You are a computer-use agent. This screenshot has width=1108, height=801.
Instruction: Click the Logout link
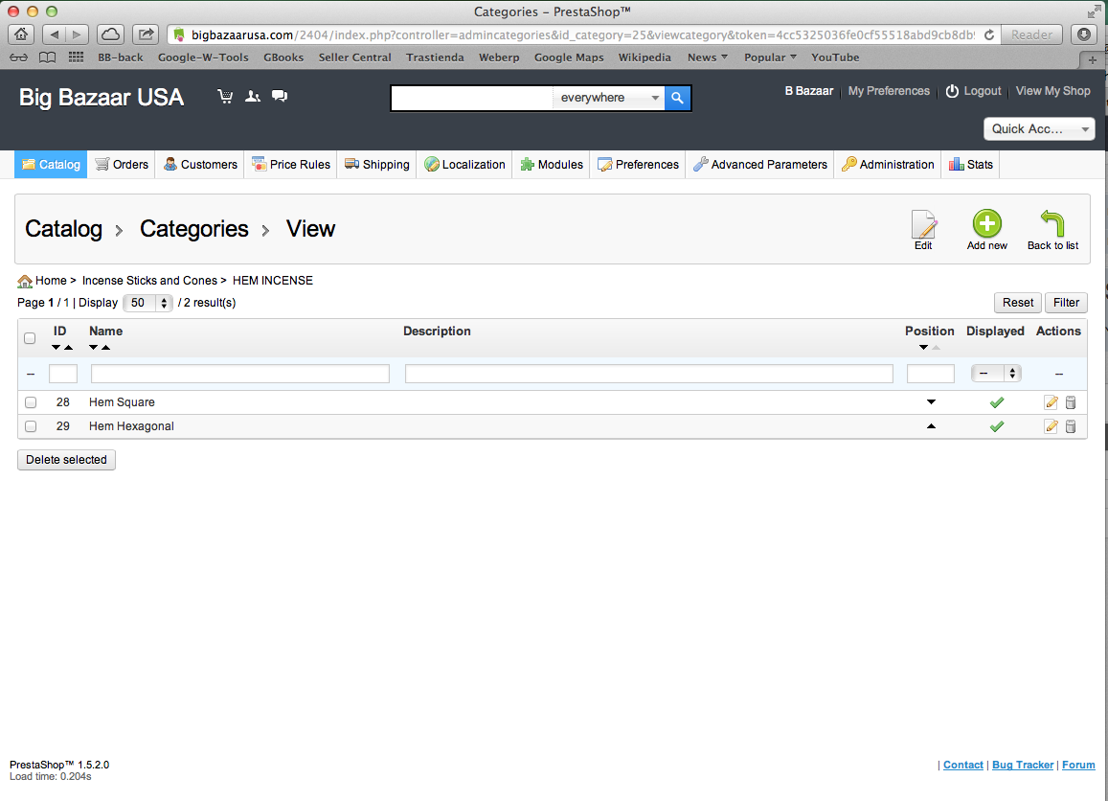[x=974, y=91]
